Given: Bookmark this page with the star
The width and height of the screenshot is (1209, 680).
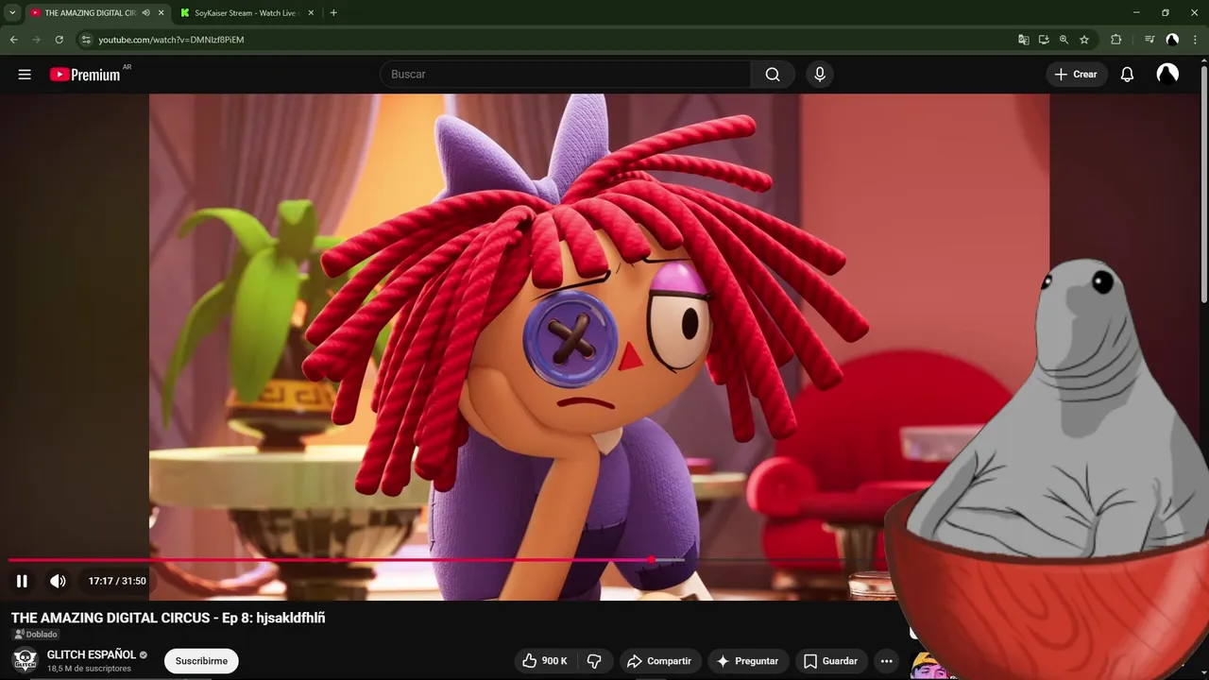Looking at the screenshot, I should point(1084,40).
